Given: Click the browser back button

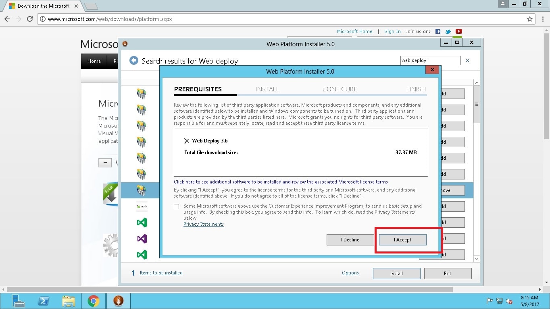Looking at the screenshot, I should click(x=7, y=19).
